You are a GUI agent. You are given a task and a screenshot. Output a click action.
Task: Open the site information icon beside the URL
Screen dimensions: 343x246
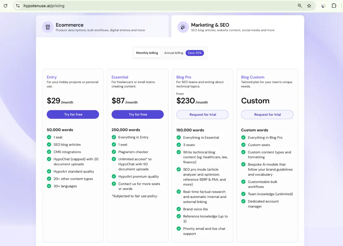pos(18,6)
